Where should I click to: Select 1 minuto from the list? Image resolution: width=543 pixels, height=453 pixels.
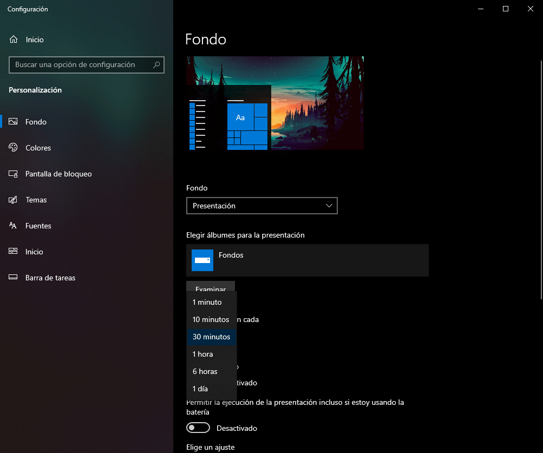click(x=207, y=302)
